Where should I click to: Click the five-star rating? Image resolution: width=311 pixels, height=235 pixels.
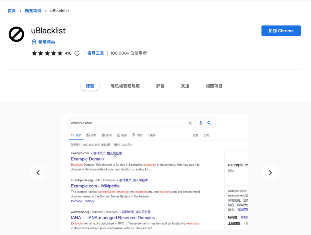(47, 53)
